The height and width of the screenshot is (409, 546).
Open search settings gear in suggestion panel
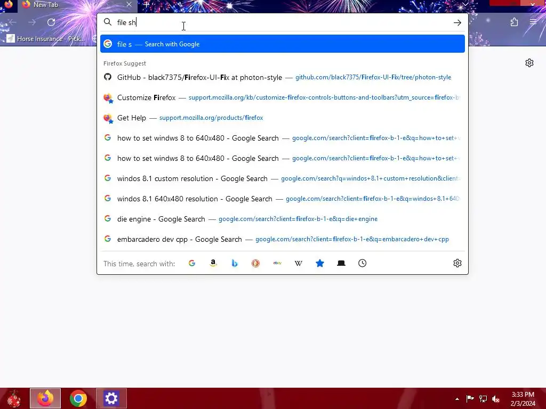pyautogui.click(x=457, y=263)
